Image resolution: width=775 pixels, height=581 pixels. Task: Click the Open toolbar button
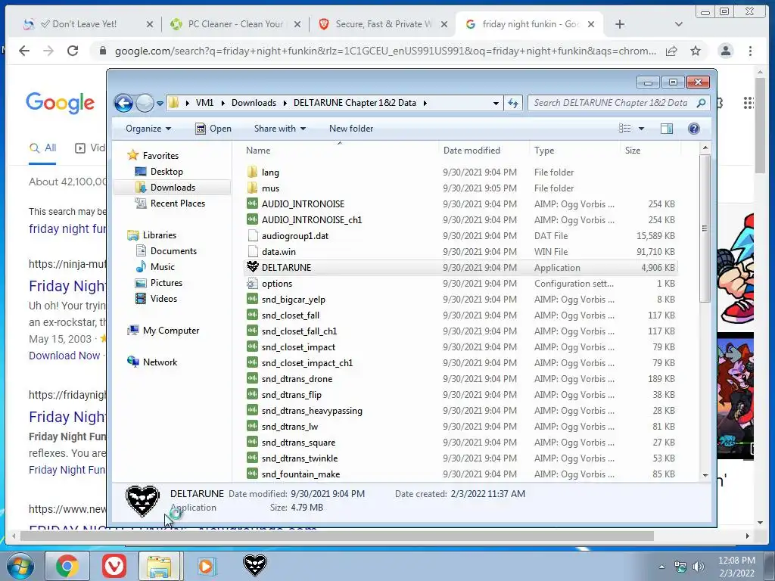(x=213, y=129)
